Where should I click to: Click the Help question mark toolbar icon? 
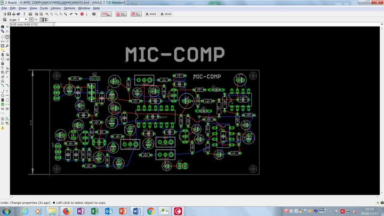94,14
